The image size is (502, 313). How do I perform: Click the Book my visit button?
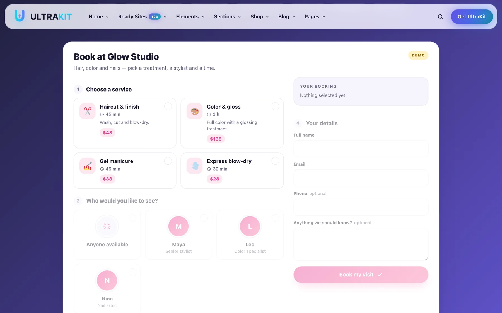coord(361,275)
